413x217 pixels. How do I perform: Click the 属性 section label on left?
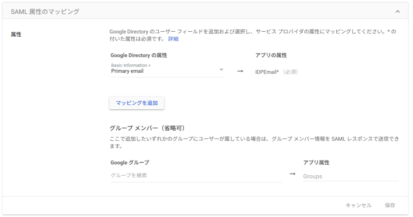pos(16,35)
